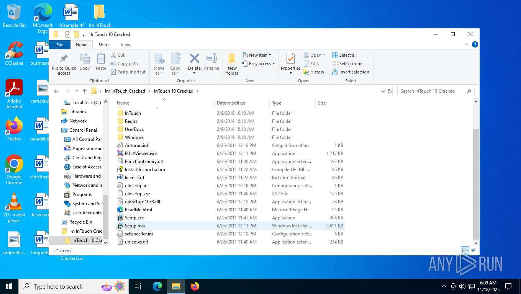The height and width of the screenshot is (294, 521).
Task: Expand the Delete options arrow
Action: pyautogui.click(x=195, y=73)
